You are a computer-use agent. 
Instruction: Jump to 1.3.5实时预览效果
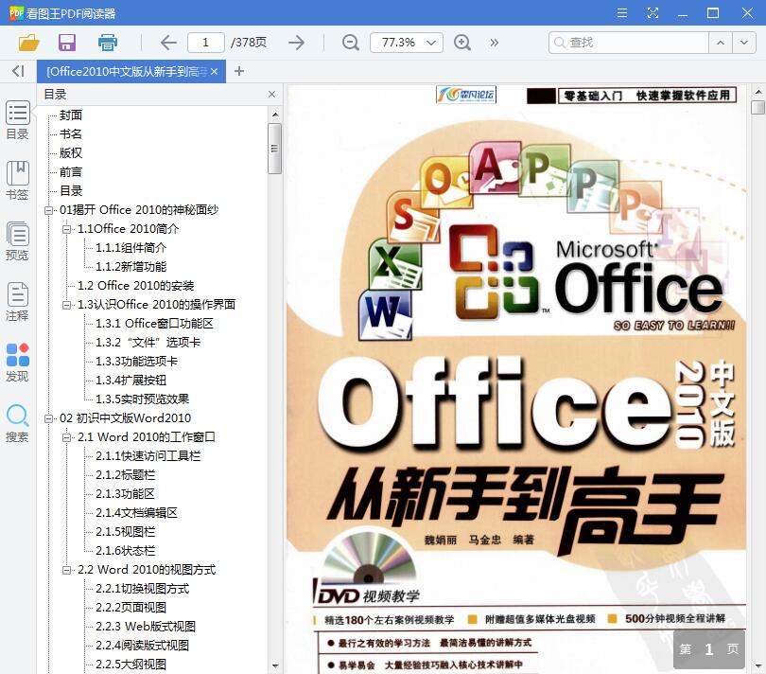coord(142,399)
